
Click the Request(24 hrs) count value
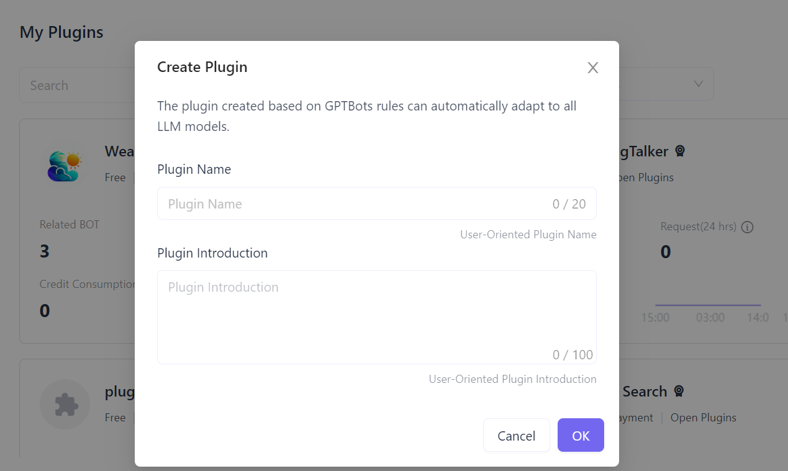tap(666, 252)
